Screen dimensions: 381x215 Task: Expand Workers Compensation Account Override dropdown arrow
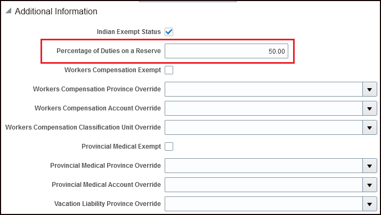pyautogui.click(x=369, y=108)
